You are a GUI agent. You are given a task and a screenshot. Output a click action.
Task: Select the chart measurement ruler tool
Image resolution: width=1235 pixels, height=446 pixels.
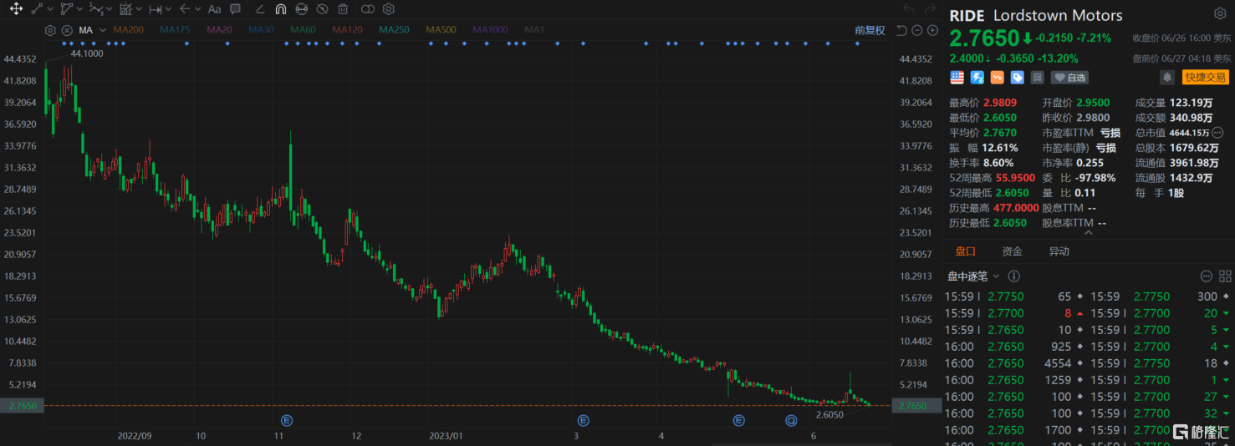(125, 9)
